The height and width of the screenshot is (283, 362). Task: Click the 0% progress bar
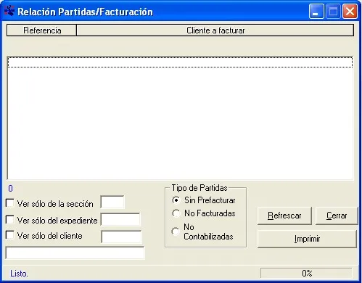[306, 273]
